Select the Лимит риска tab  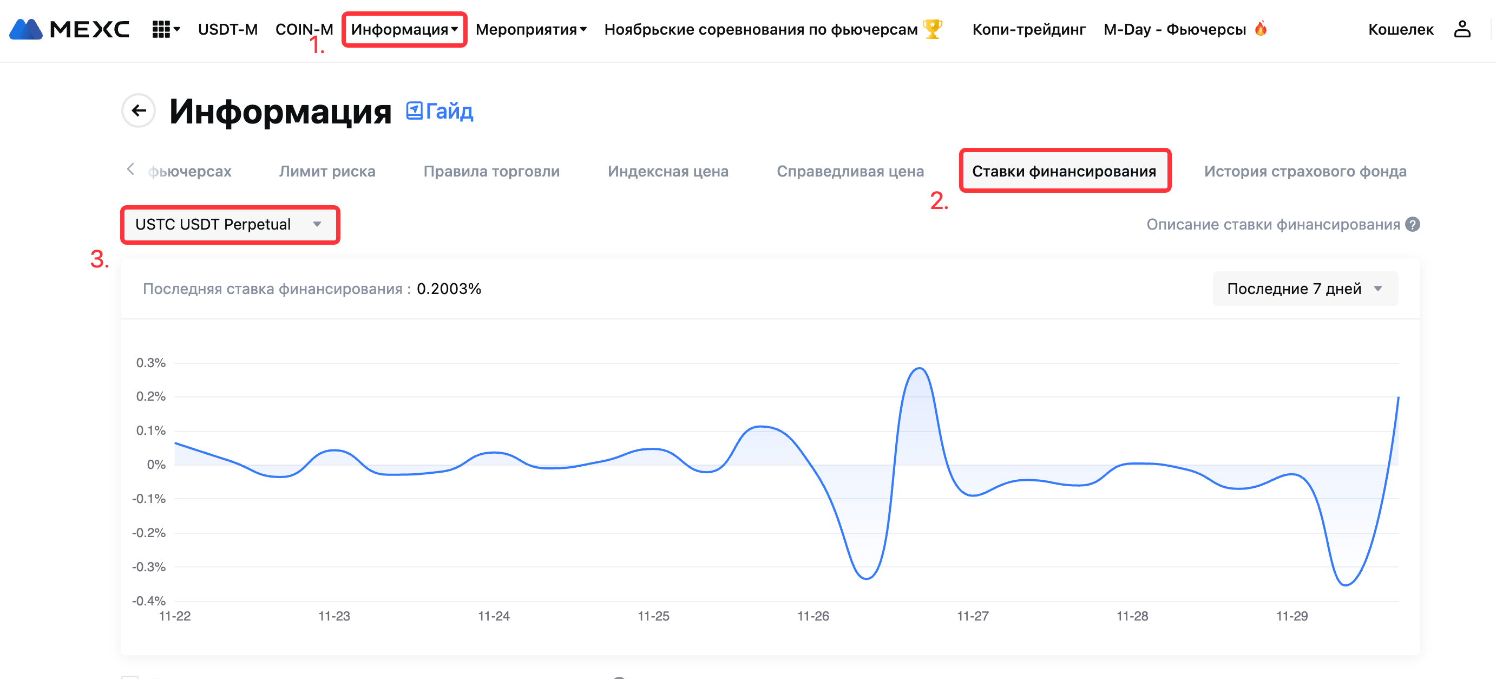(x=327, y=171)
